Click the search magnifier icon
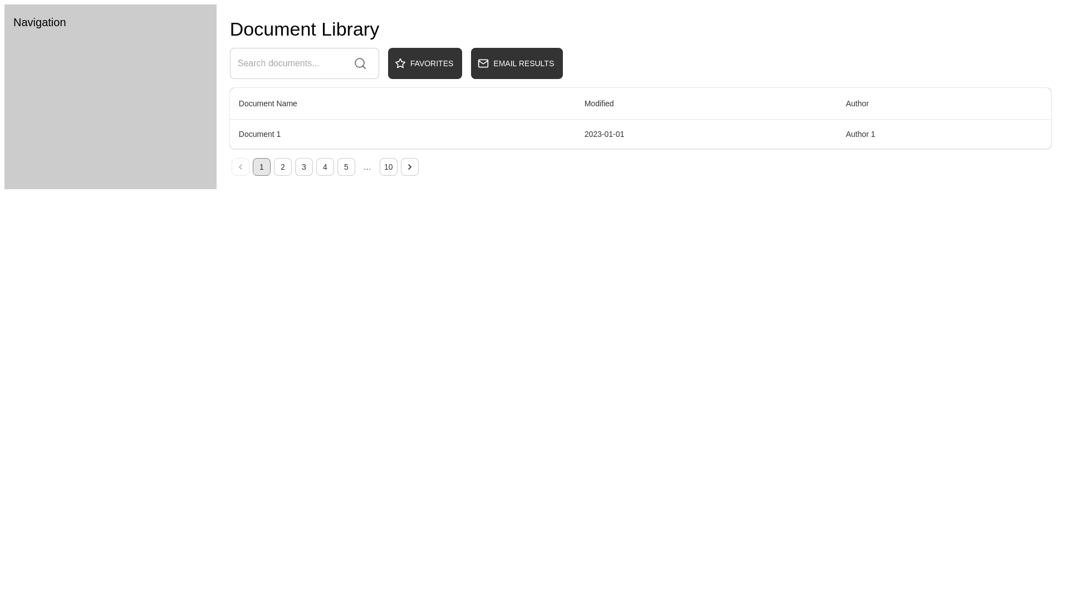Viewport: 1069px width, 601px height. point(360,63)
